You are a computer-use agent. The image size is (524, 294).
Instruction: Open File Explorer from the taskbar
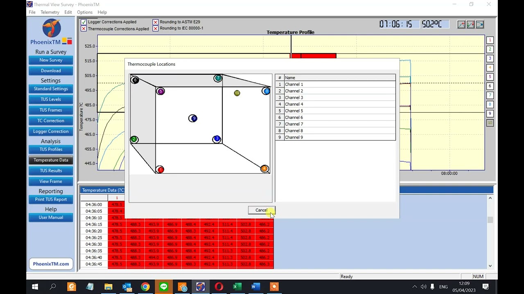click(x=108, y=287)
